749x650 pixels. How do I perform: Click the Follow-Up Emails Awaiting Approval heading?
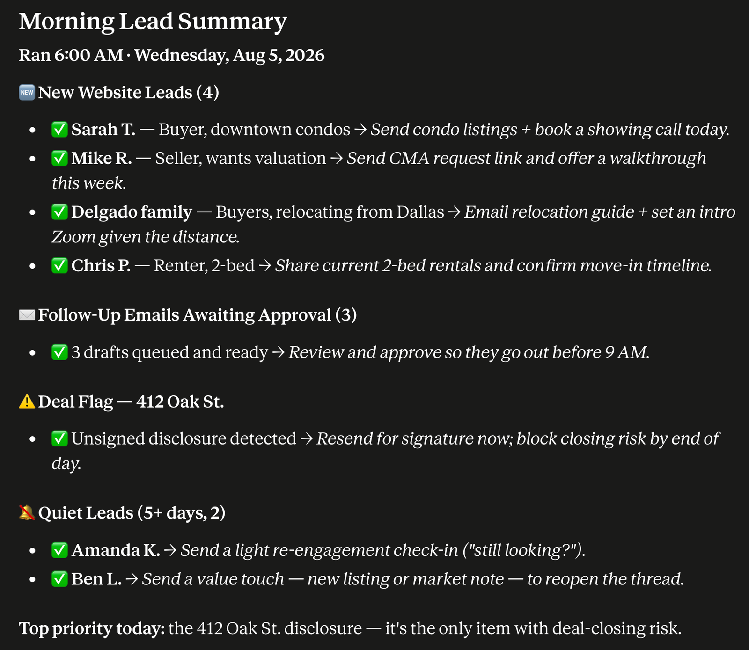(197, 315)
